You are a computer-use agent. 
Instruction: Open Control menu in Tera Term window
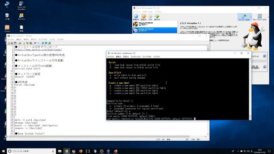pyautogui.click(x=135, y=57)
